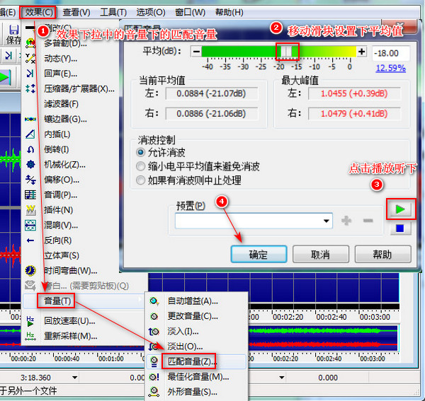The image size is (425, 401).
Task: Open the 查看(V) menu
Action: coord(76,12)
